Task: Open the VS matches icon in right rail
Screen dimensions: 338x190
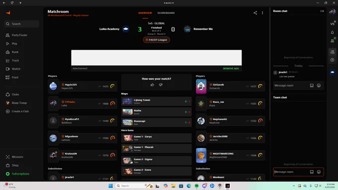Action: pyautogui.click(x=332, y=23)
